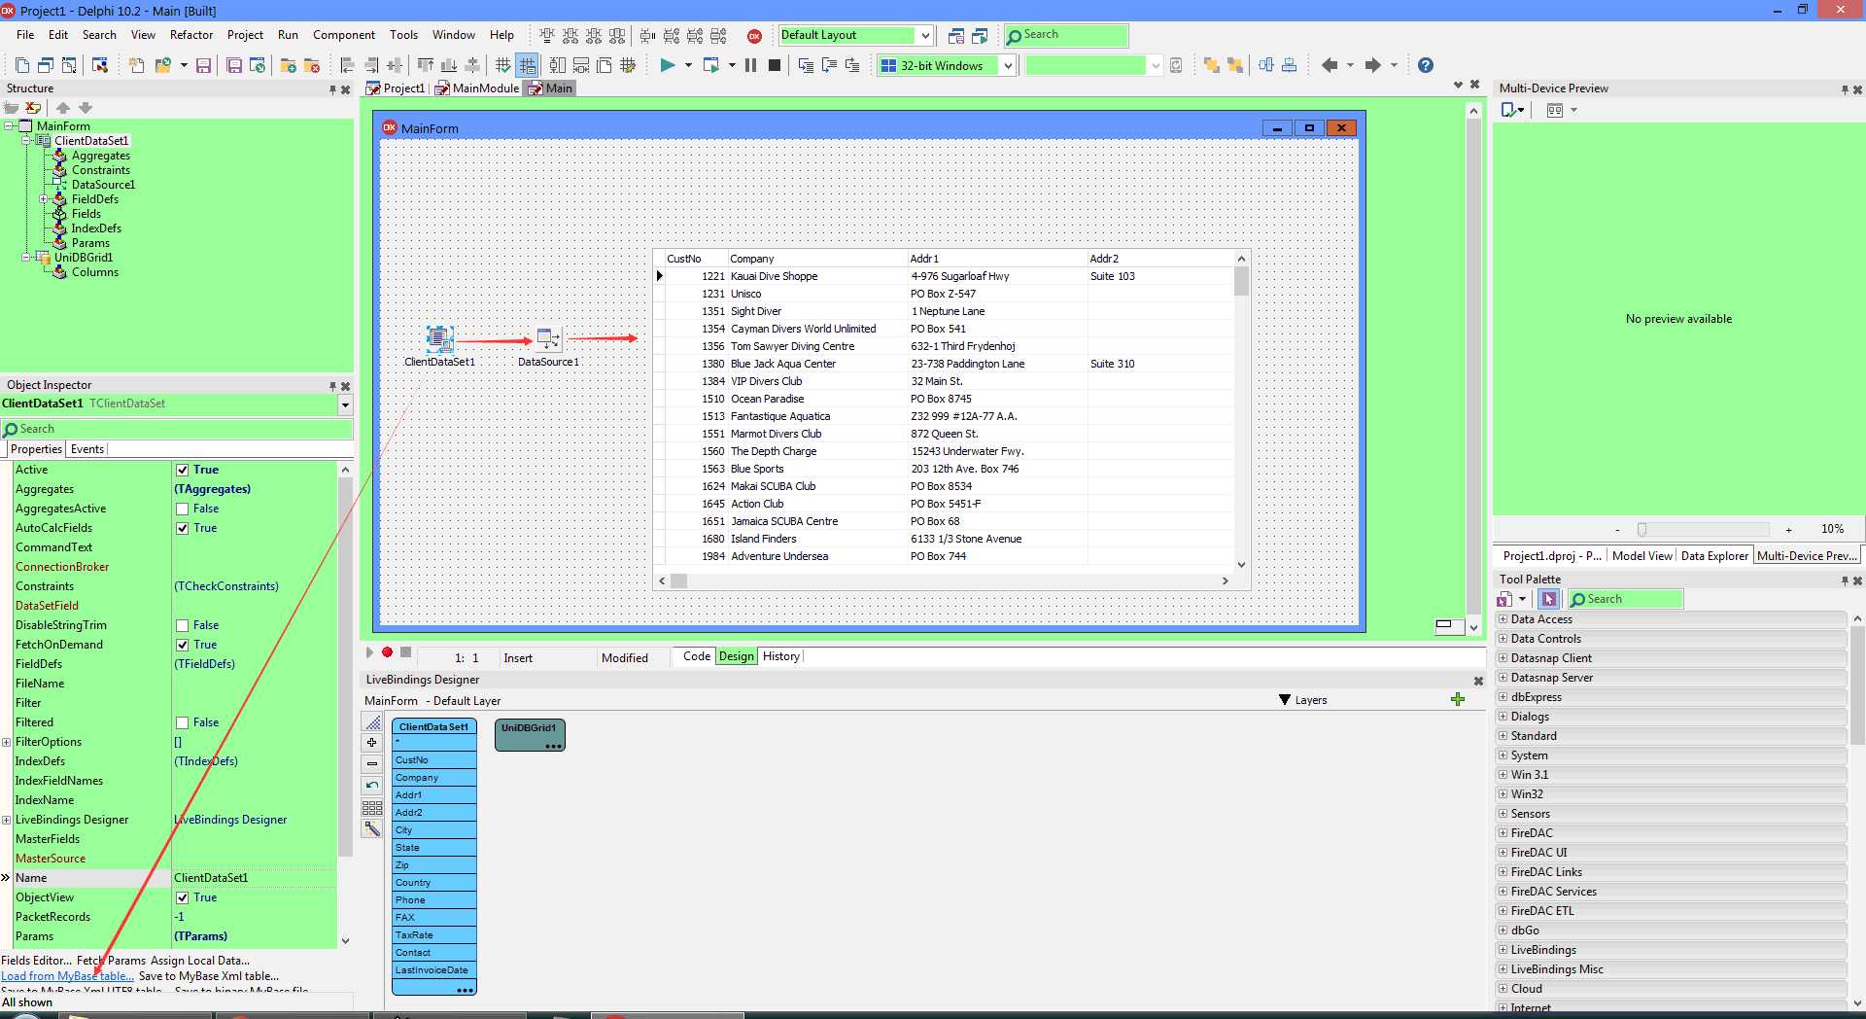Image resolution: width=1866 pixels, height=1019 pixels.
Task: Click the Remove file from project icon
Action: [312, 65]
